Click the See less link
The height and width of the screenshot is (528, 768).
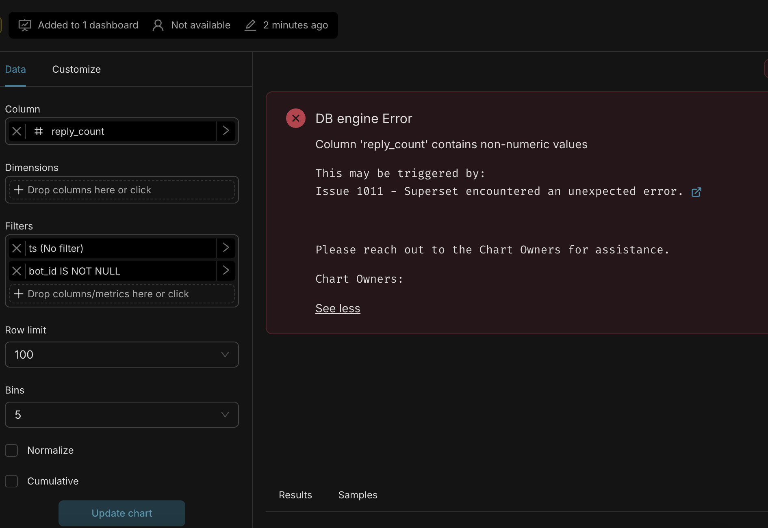(338, 309)
